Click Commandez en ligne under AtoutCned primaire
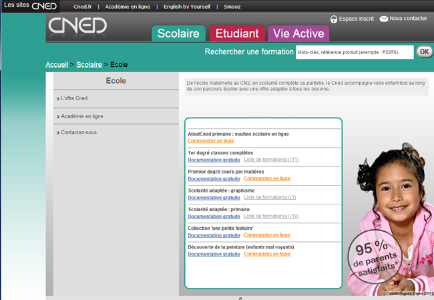 [211, 141]
